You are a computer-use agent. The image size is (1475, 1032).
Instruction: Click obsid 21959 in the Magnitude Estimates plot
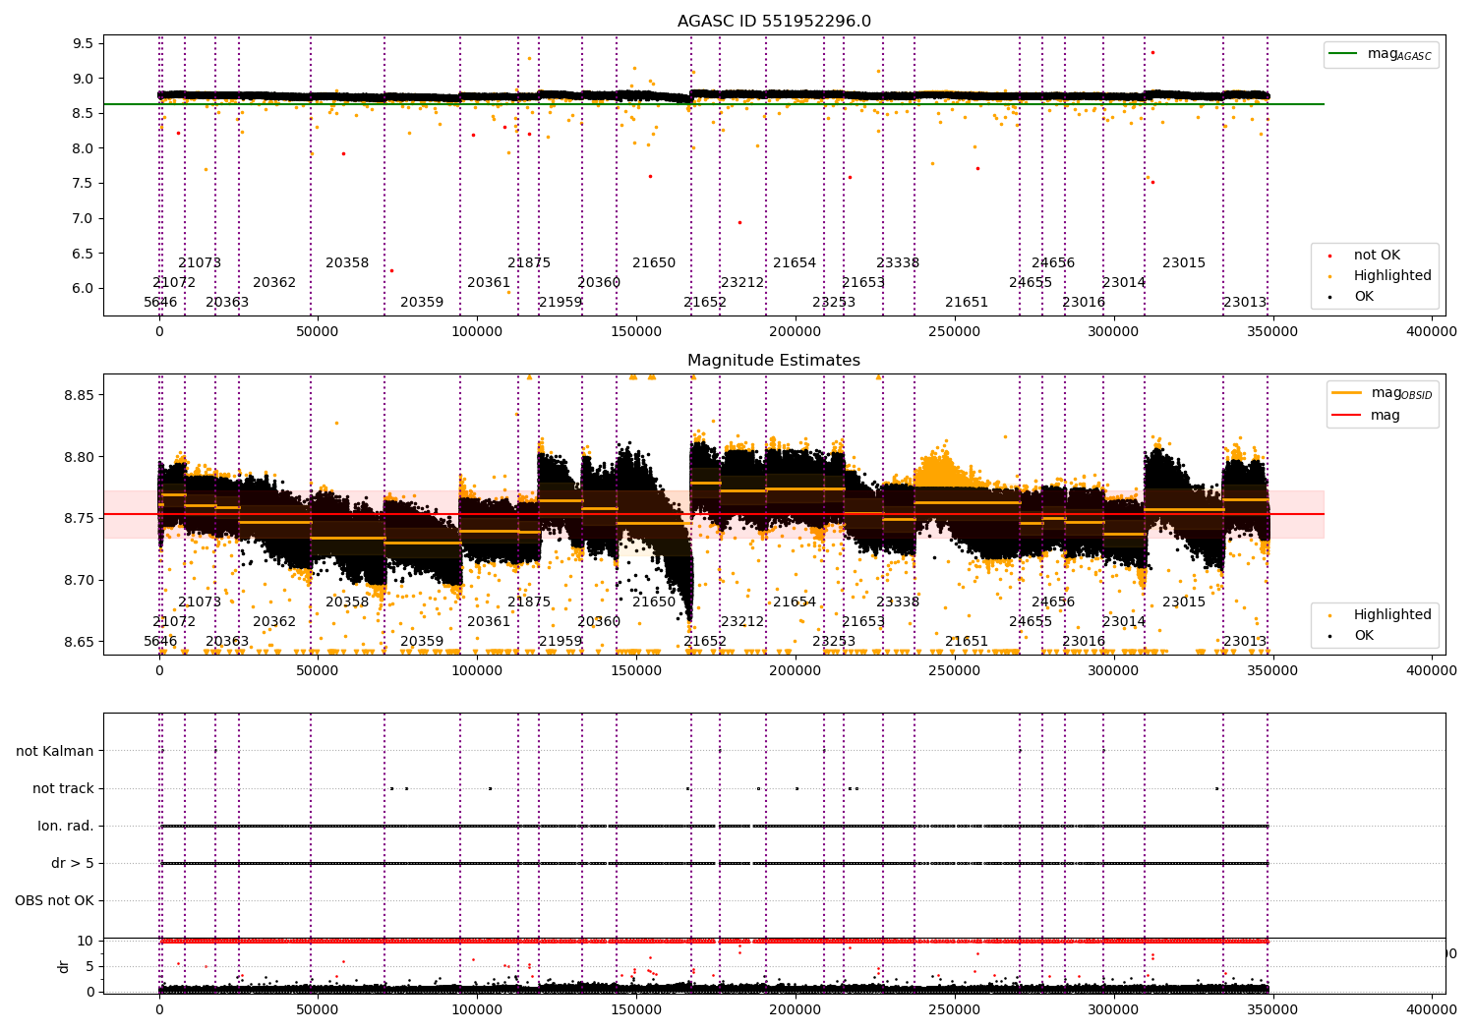[560, 641]
